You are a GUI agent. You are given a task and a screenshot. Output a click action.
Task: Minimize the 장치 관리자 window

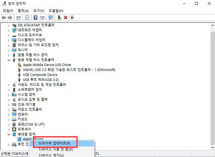click(x=184, y=4)
